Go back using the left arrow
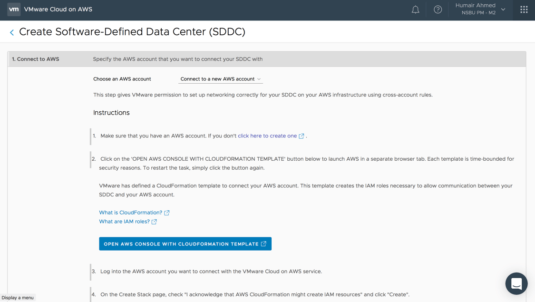The image size is (535, 302). click(12, 32)
